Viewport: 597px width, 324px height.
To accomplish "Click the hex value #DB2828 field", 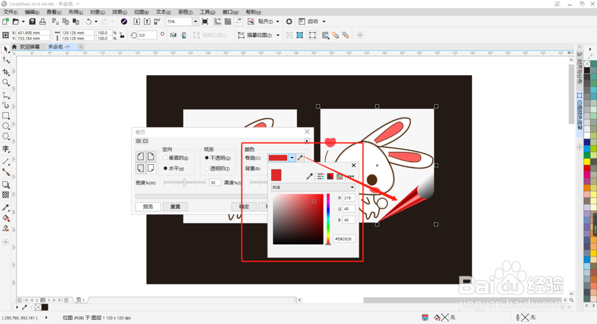I will click(x=344, y=239).
